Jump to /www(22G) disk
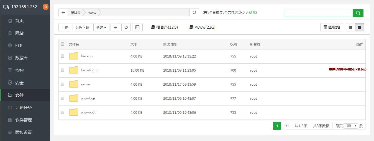The width and height of the screenshot is (374, 141). (x=203, y=27)
